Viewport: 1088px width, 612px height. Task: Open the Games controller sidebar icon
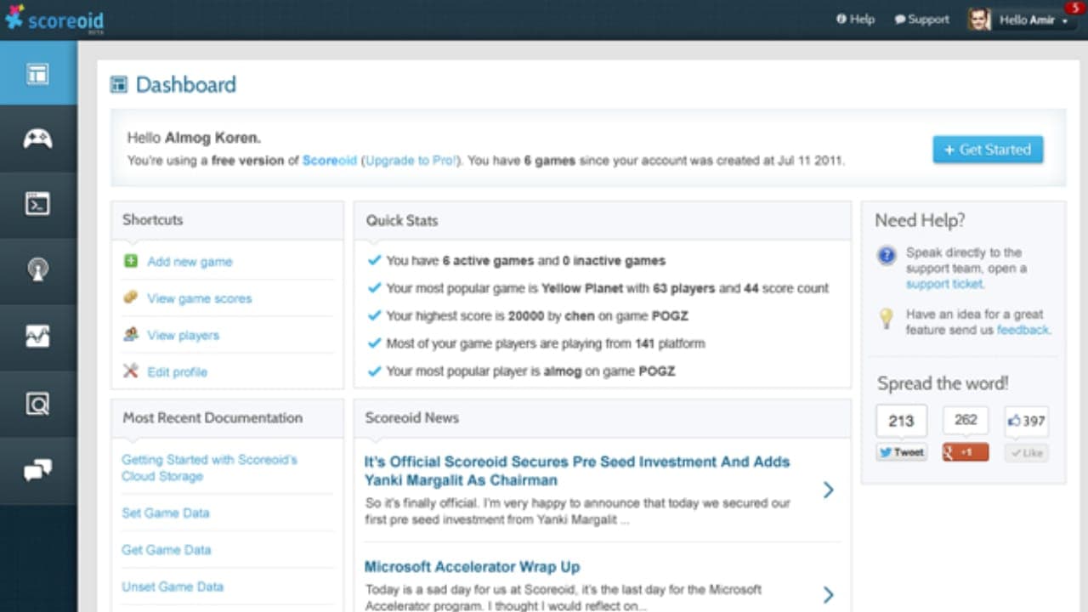[38, 139]
